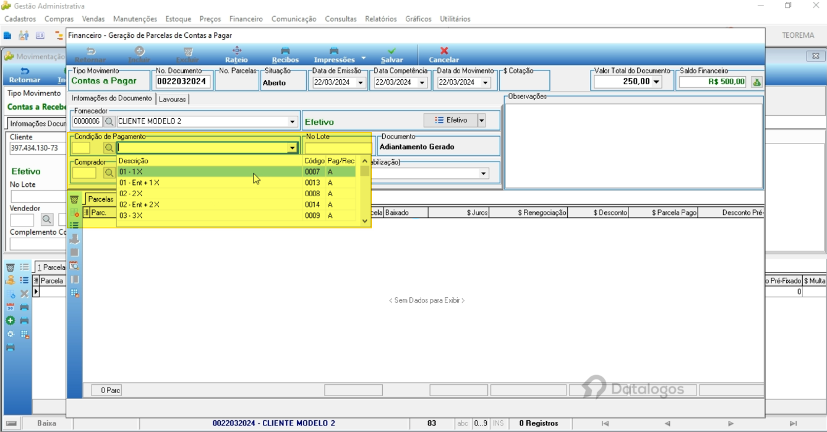
Task: Open the Fornecedor CLIENTE MODELO 2 combo arrow
Action: 293,122
